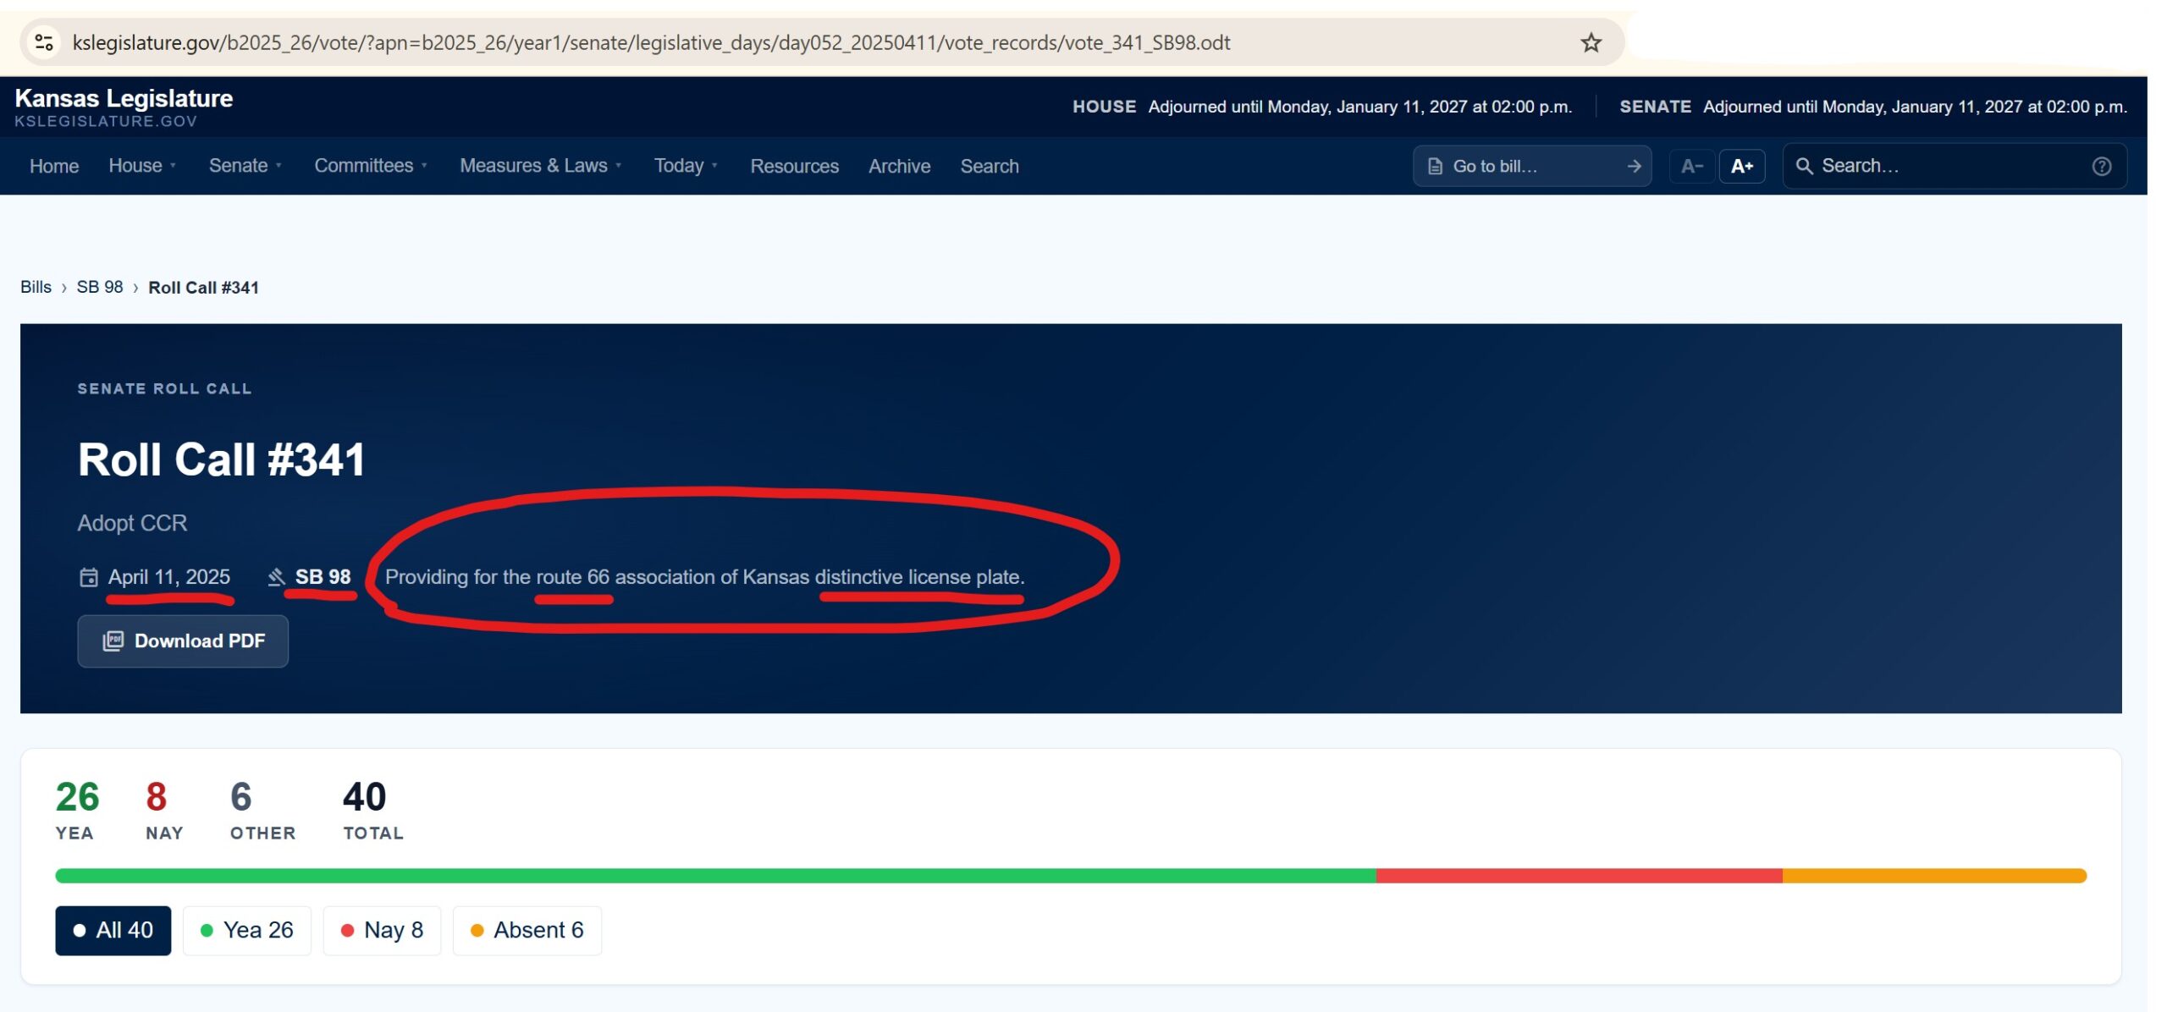Open the Archive page

[x=899, y=167]
